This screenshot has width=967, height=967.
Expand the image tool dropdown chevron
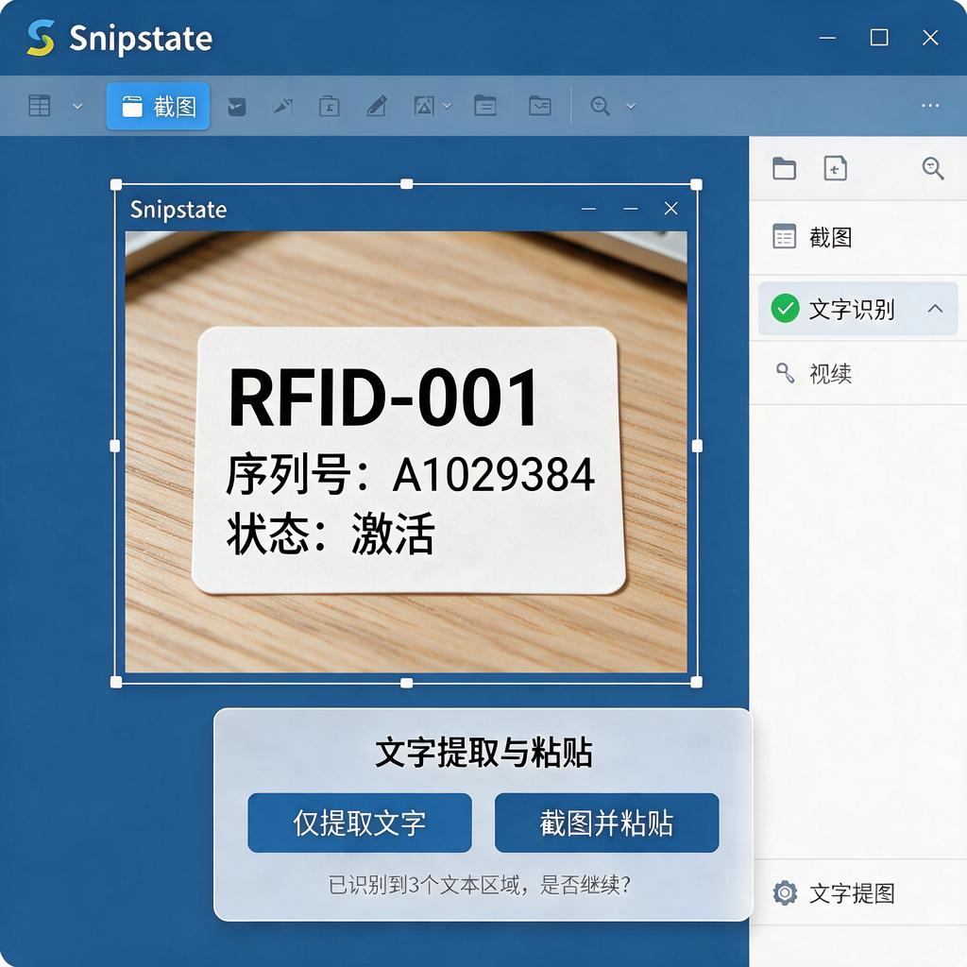coord(447,106)
